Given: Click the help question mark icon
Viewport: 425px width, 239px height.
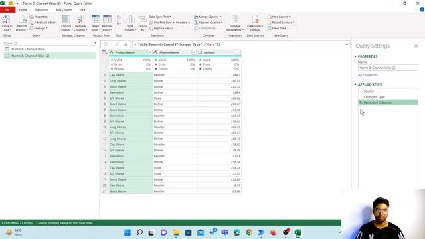Looking at the screenshot, I should [422, 9].
